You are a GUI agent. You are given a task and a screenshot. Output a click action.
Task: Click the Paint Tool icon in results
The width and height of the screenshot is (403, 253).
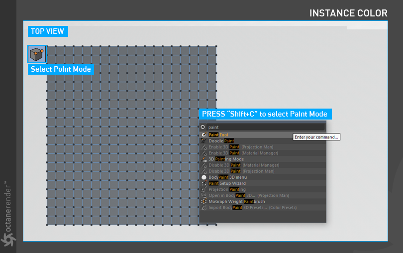(x=204, y=135)
